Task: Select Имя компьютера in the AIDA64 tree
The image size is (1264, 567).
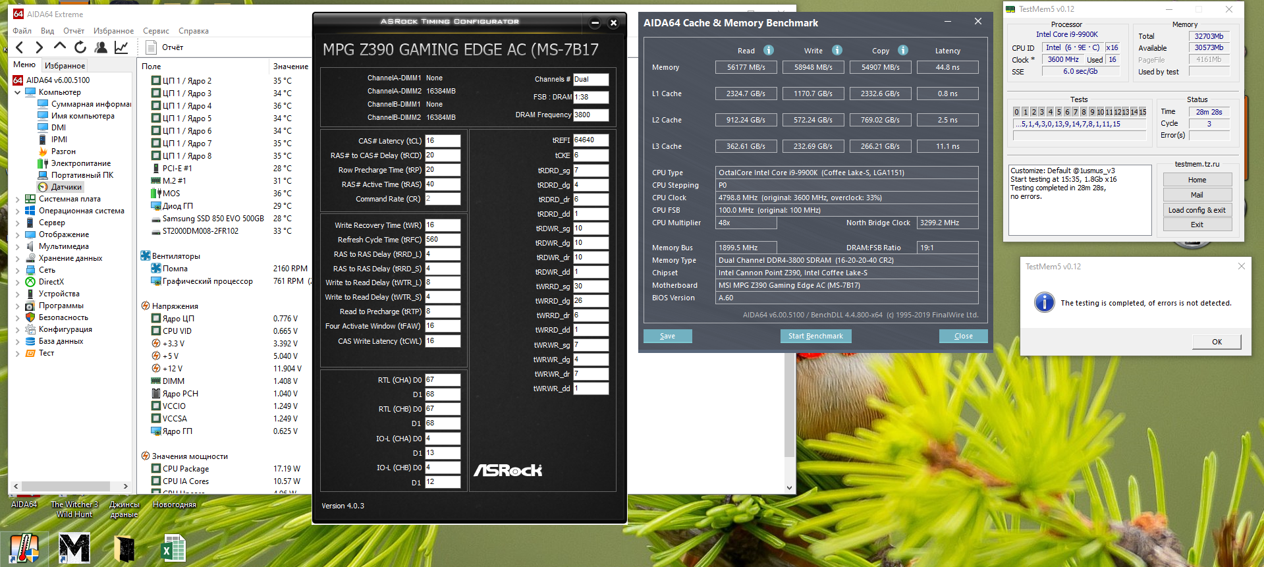Action: tap(83, 116)
